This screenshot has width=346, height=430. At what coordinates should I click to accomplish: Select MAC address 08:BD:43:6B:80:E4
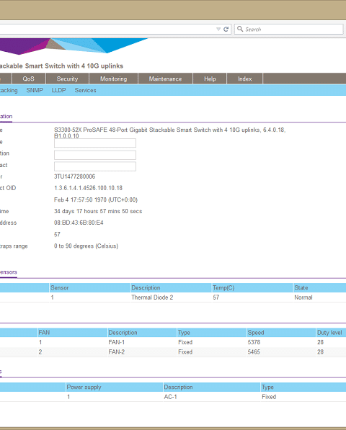[79, 223]
